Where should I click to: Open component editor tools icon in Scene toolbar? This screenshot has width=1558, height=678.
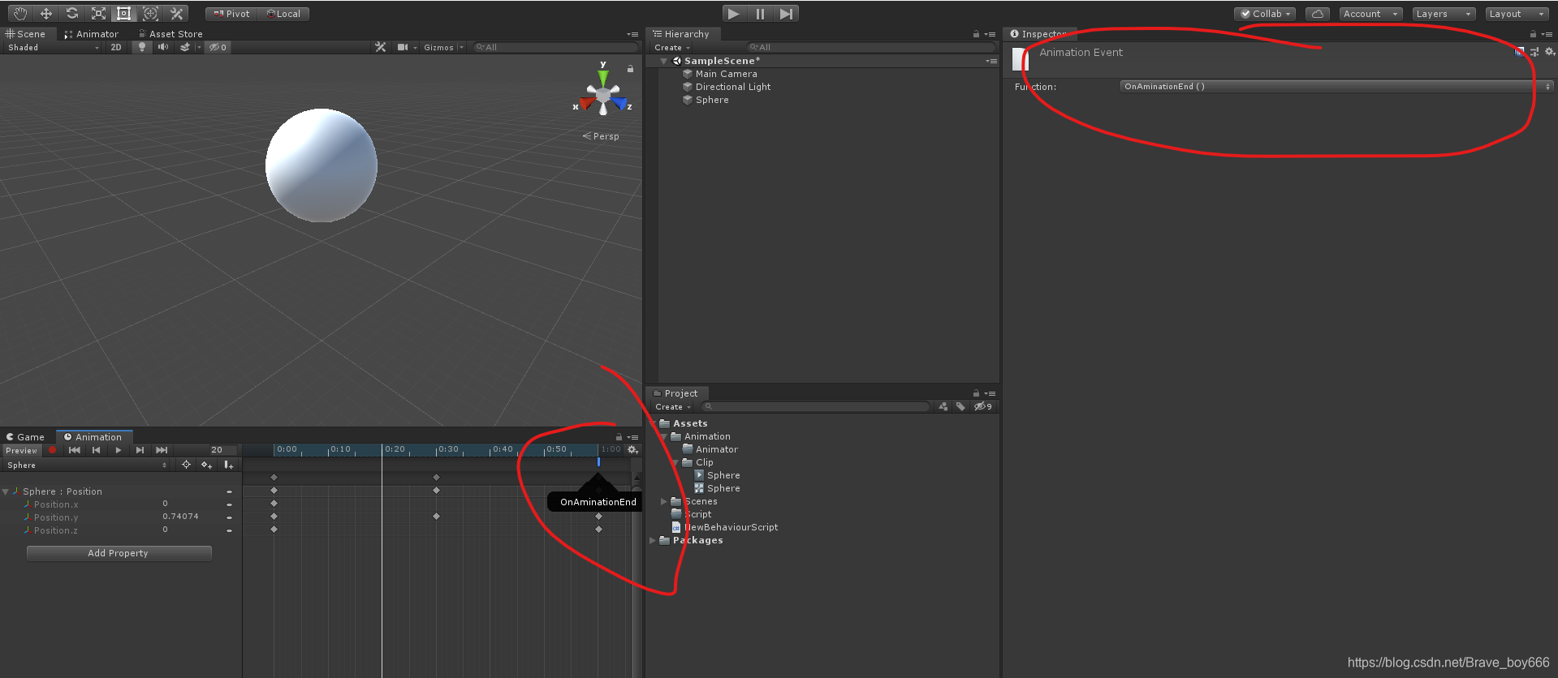(380, 48)
